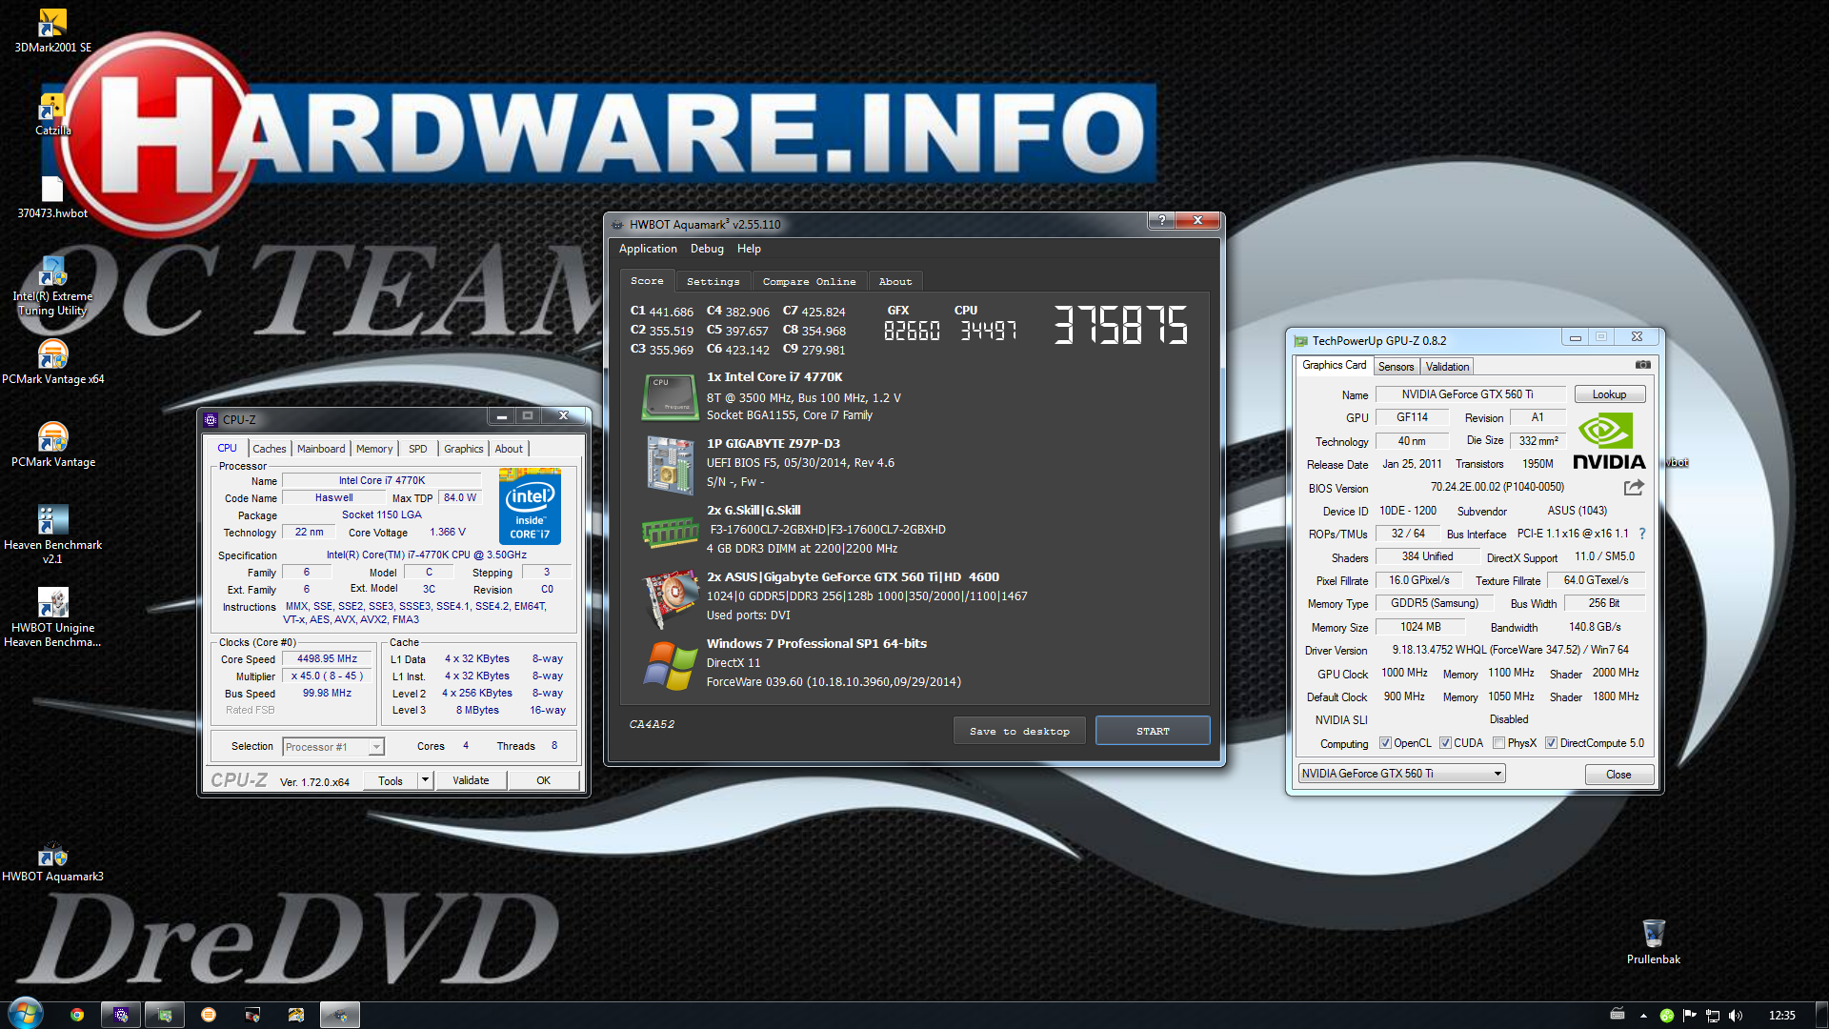
Task: Toggle the CUDA checkbox in GPU-Z
Action: click(1445, 743)
